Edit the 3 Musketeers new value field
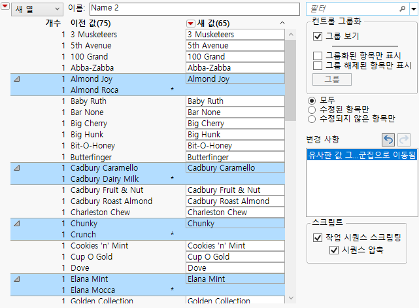 point(235,35)
